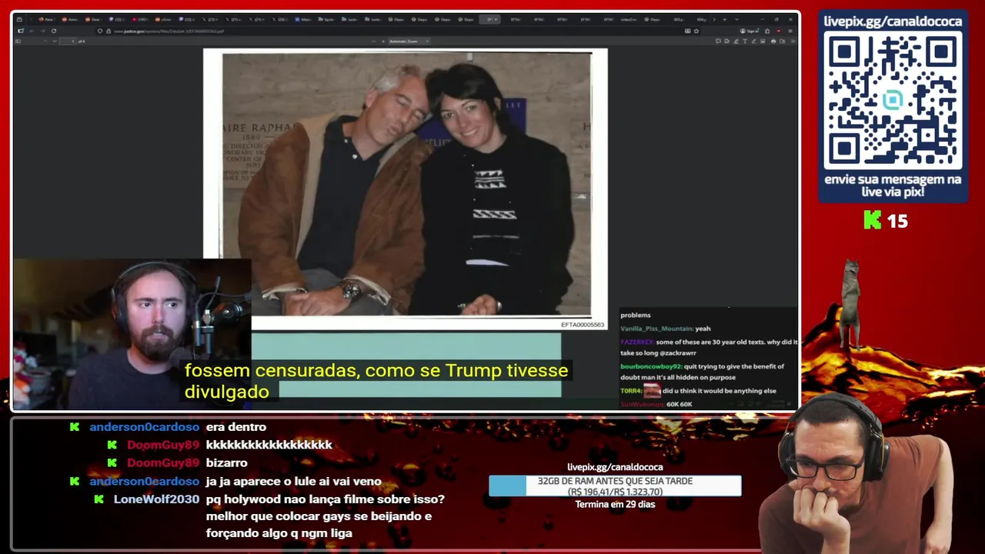
Task: Click the padlock site info icon
Action: (x=109, y=31)
